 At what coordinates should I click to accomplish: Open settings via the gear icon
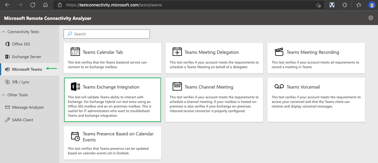(x=371, y=18)
